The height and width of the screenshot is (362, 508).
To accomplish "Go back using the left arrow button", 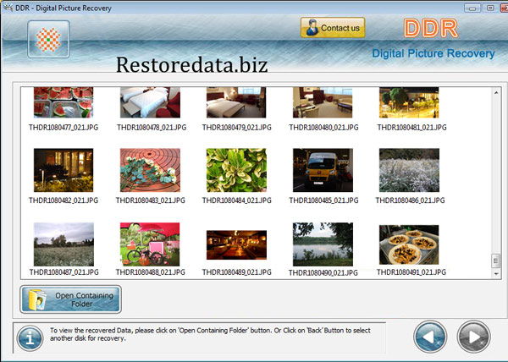I will 430,337.
